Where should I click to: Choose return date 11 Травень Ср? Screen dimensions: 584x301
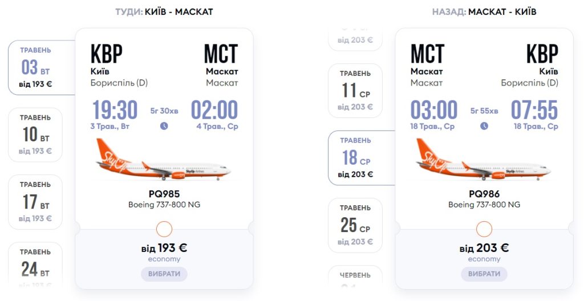[355, 90]
